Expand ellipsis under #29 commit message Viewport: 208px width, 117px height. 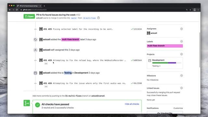point(46,64)
